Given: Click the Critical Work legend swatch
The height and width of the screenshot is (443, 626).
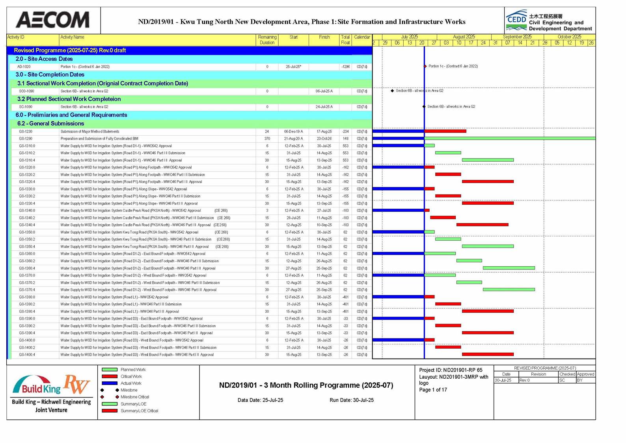Looking at the screenshot, I should click(x=110, y=376).
